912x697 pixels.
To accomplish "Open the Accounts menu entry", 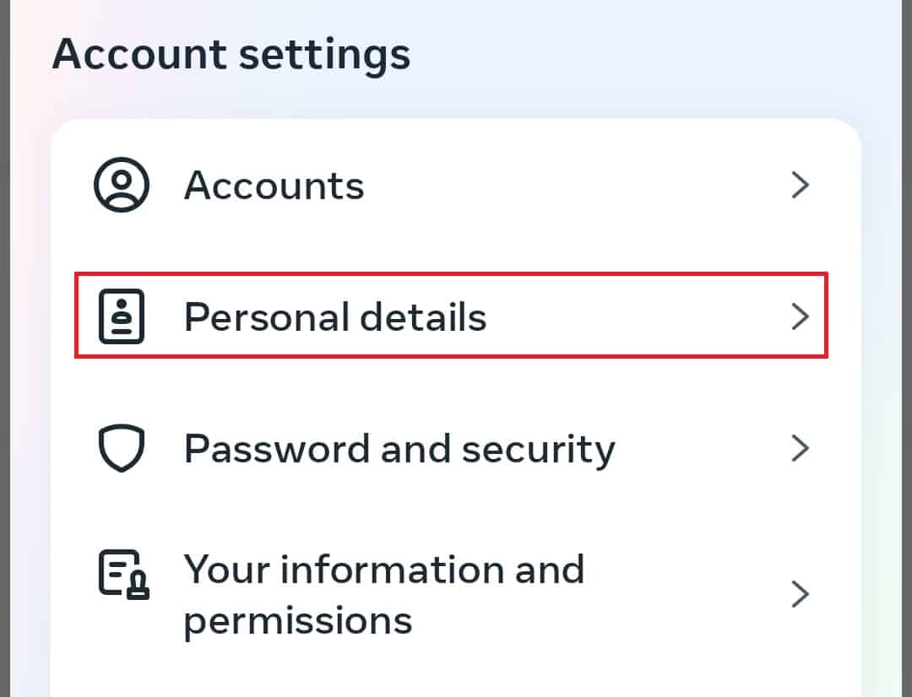I will coord(274,185).
